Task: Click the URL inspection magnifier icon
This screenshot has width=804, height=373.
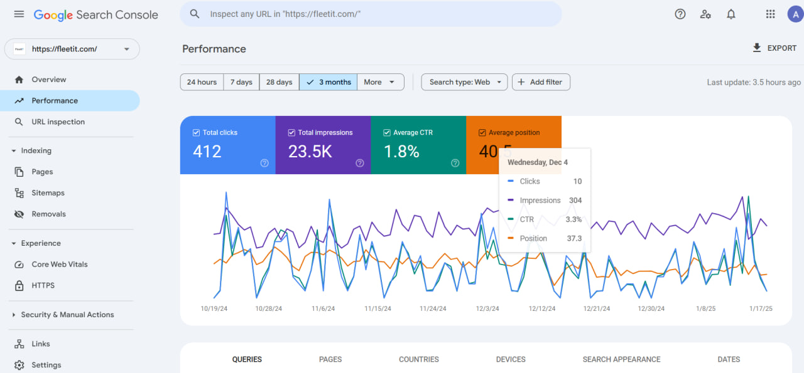Action: point(19,122)
